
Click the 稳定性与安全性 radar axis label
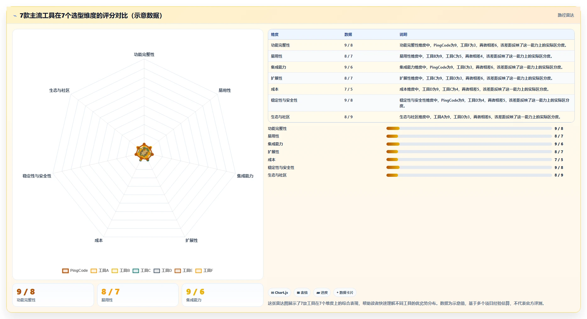tap(37, 176)
